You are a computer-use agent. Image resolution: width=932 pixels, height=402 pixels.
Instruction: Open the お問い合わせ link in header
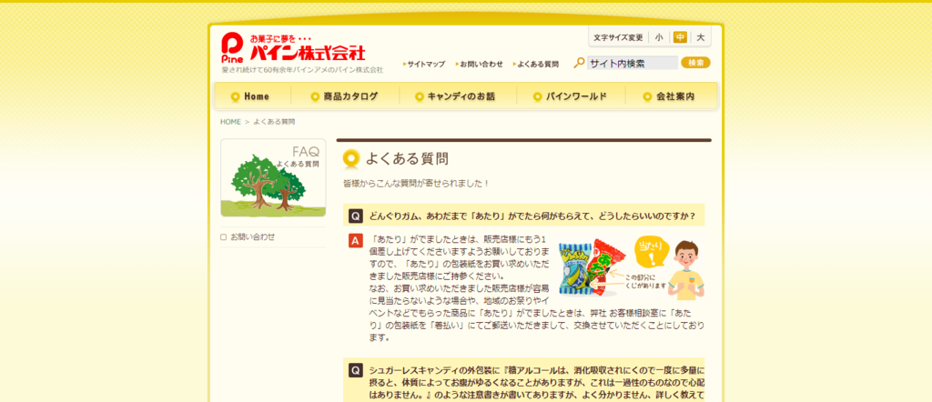pos(479,65)
